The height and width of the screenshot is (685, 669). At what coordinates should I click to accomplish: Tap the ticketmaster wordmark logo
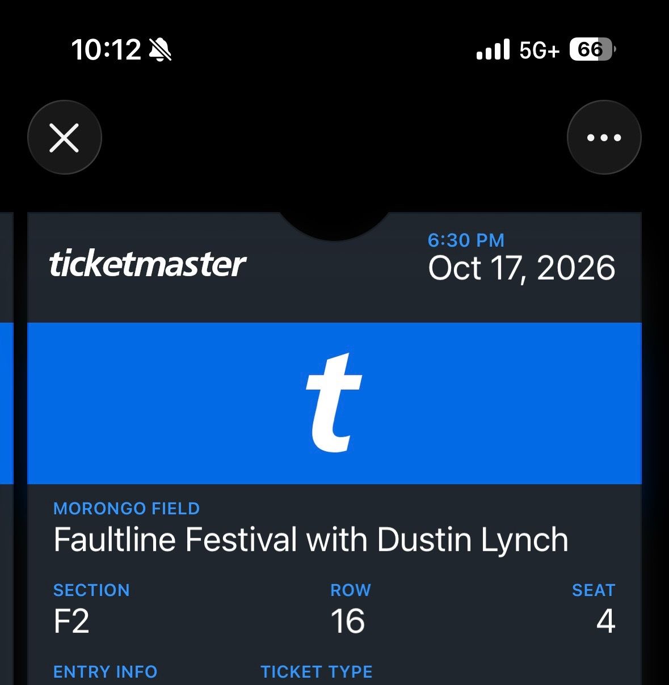148,264
